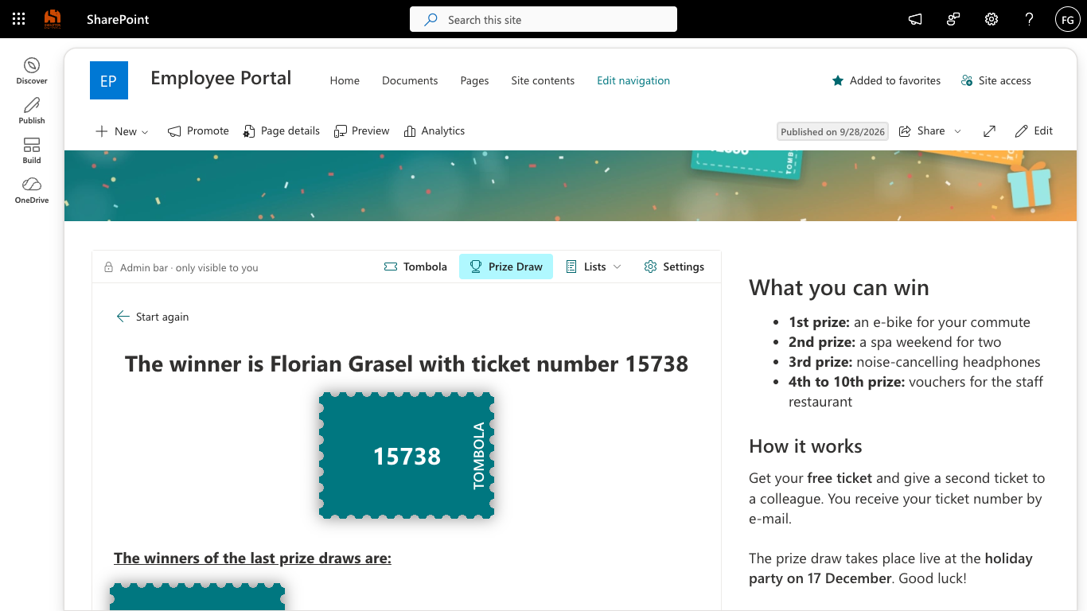This screenshot has width=1087, height=611.
Task: Open Discover in the left sidebar
Action: coord(32,71)
